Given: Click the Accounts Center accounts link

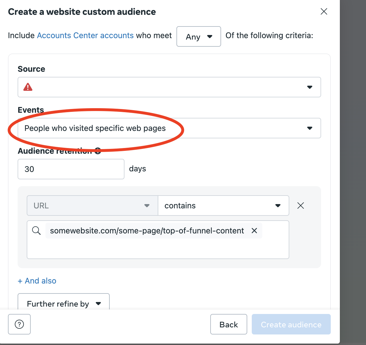Looking at the screenshot, I should (85, 36).
